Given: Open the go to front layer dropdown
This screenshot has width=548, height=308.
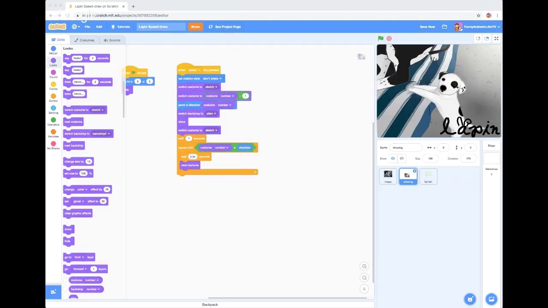Looking at the screenshot, I should click(x=79, y=257).
